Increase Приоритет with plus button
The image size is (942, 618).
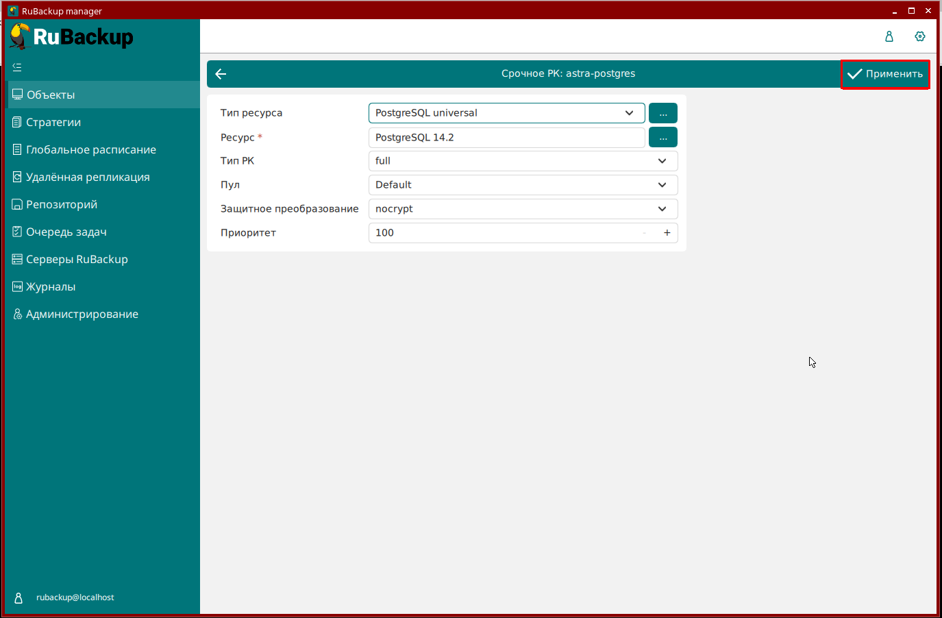click(667, 233)
